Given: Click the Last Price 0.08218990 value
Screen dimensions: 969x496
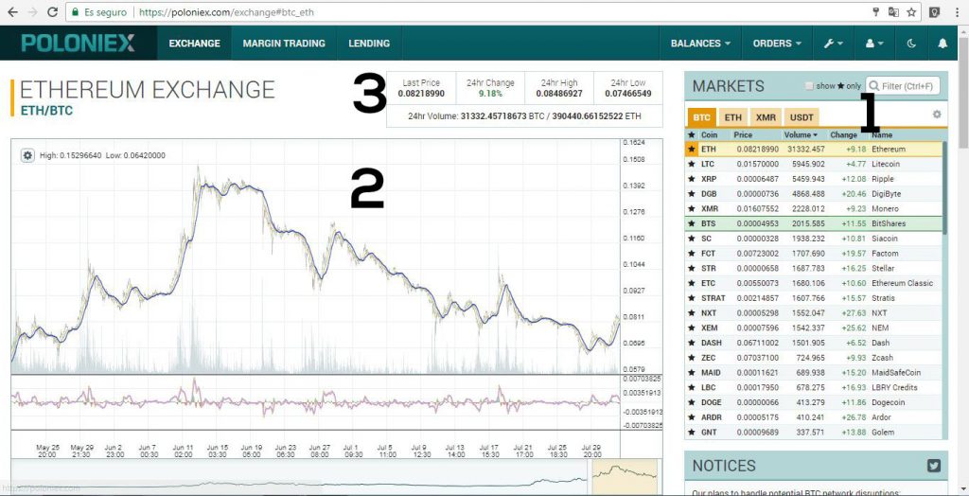Looking at the screenshot, I should (x=421, y=94).
